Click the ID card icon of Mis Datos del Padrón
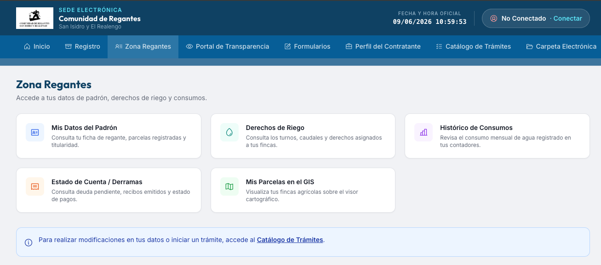Image resolution: width=601 pixels, height=265 pixels. coord(35,132)
